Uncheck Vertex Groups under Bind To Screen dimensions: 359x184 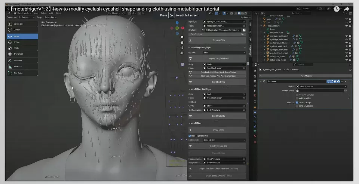297,102
